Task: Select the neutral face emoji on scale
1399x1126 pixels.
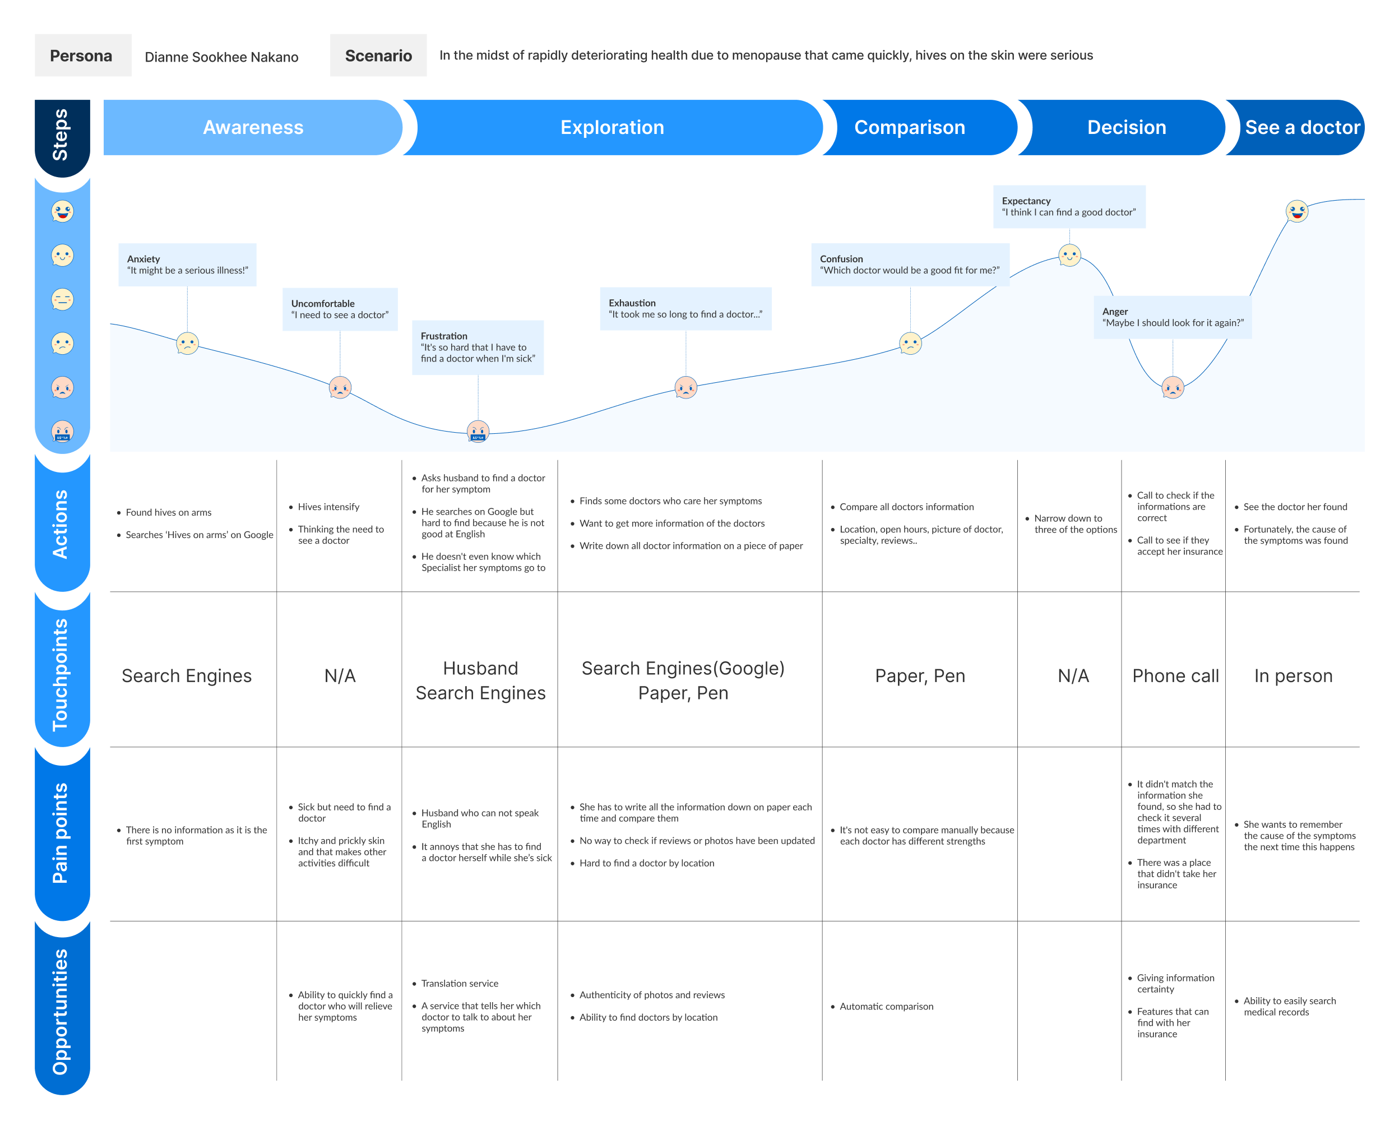Action: click(62, 299)
